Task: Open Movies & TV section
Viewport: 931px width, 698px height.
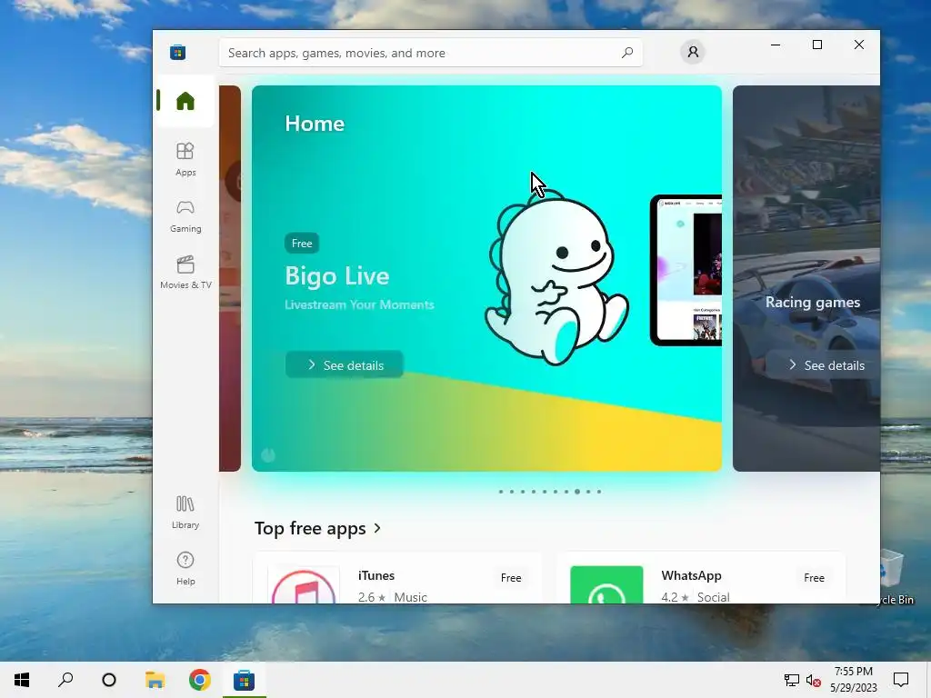Action: click(x=185, y=272)
